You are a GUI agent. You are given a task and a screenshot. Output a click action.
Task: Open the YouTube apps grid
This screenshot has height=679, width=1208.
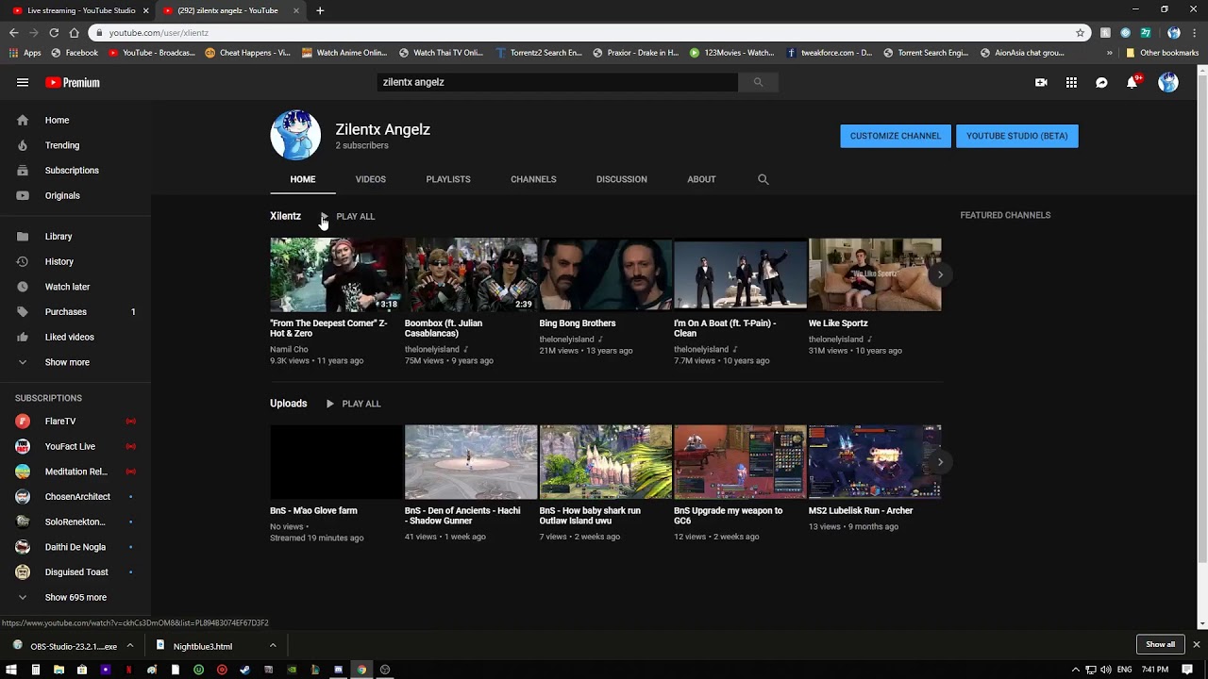1071,83
